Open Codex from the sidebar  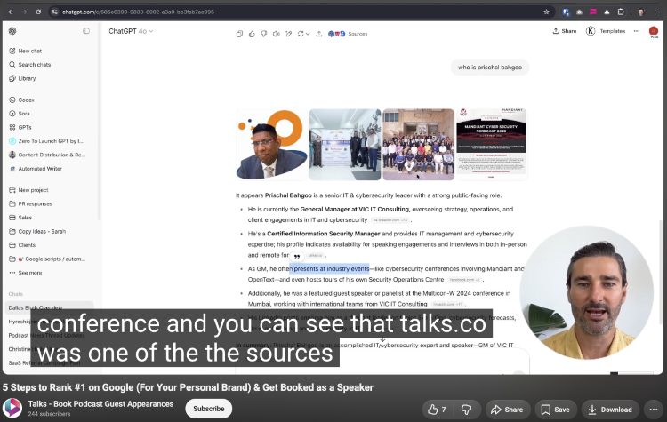[x=21, y=100]
